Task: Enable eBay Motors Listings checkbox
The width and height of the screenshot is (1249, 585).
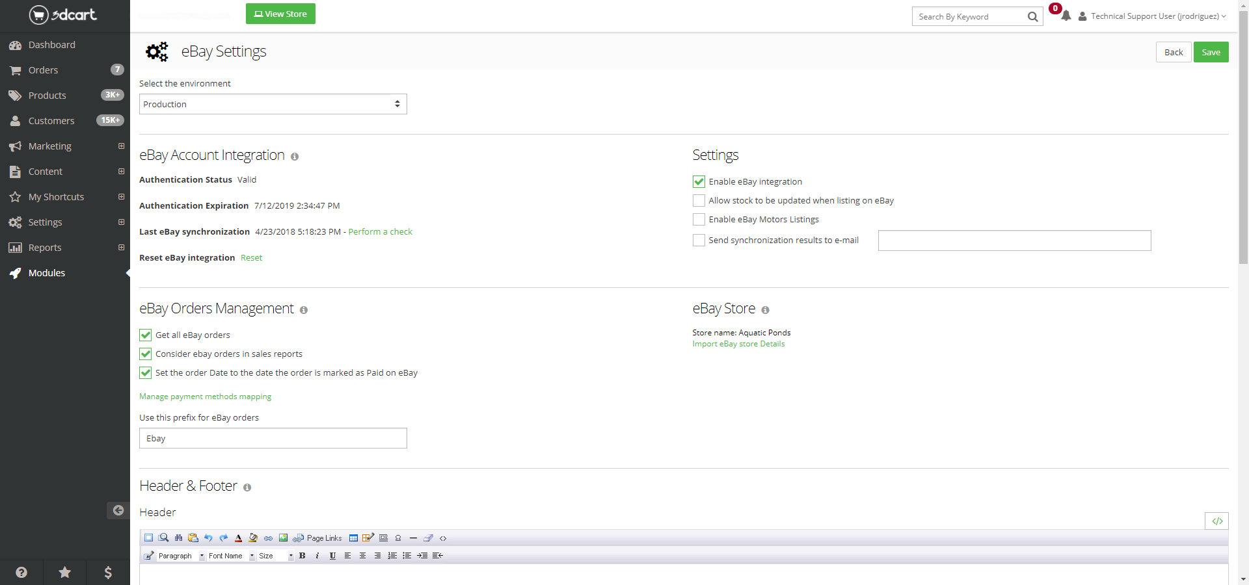Action: pyautogui.click(x=699, y=220)
